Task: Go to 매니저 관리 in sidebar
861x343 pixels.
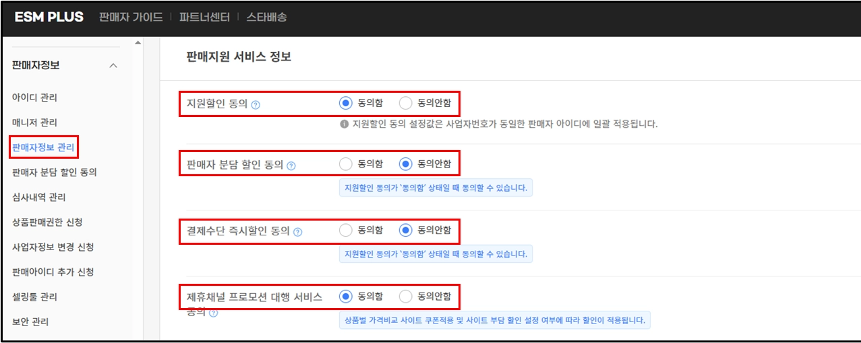Action: pos(34,122)
